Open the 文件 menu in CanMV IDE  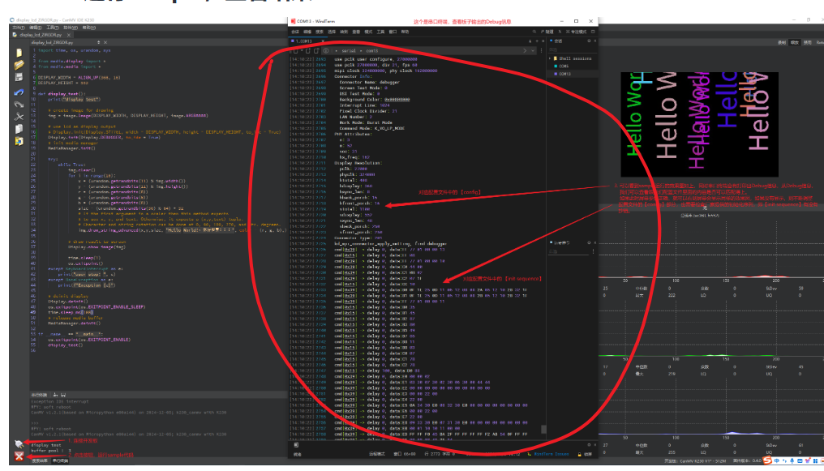tap(18, 27)
